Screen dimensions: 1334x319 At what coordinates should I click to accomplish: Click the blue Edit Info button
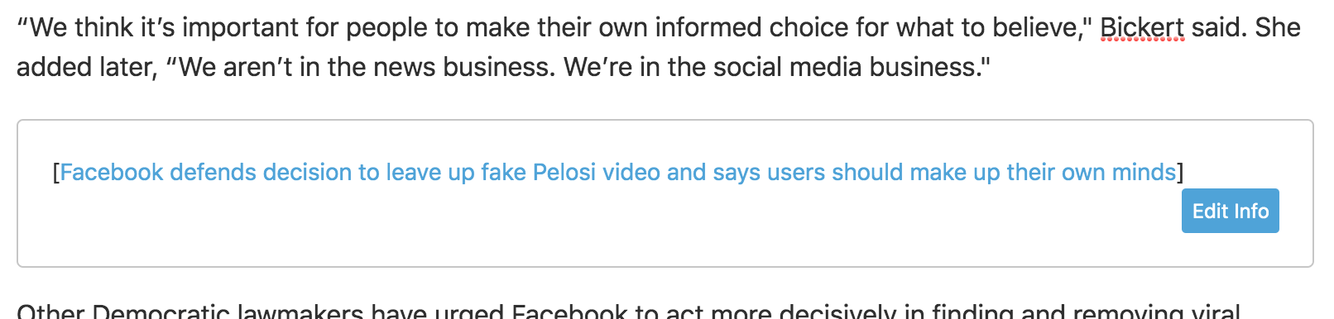tap(1230, 211)
